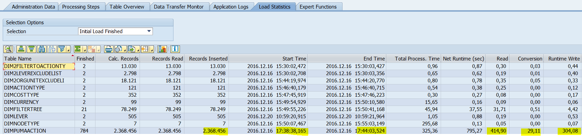This screenshot has width=582, height=136.
Task: Set filter using funnel icon
Action: pos(62,49)
